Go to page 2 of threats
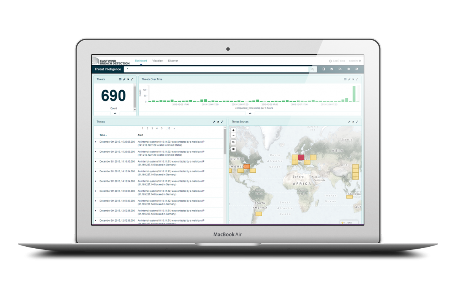This screenshot has height=290, width=456. (147, 129)
